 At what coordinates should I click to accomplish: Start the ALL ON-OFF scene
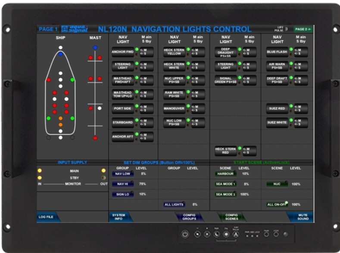click(277, 204)
